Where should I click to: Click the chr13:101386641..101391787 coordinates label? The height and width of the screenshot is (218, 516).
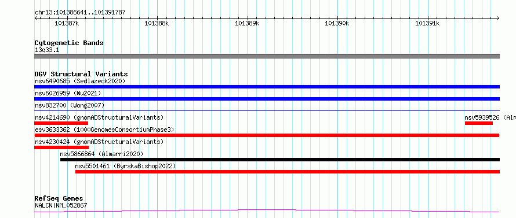click(80, 13)
